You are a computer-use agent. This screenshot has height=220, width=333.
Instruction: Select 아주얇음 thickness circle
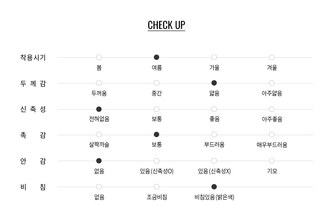click(x=272, y=83)
